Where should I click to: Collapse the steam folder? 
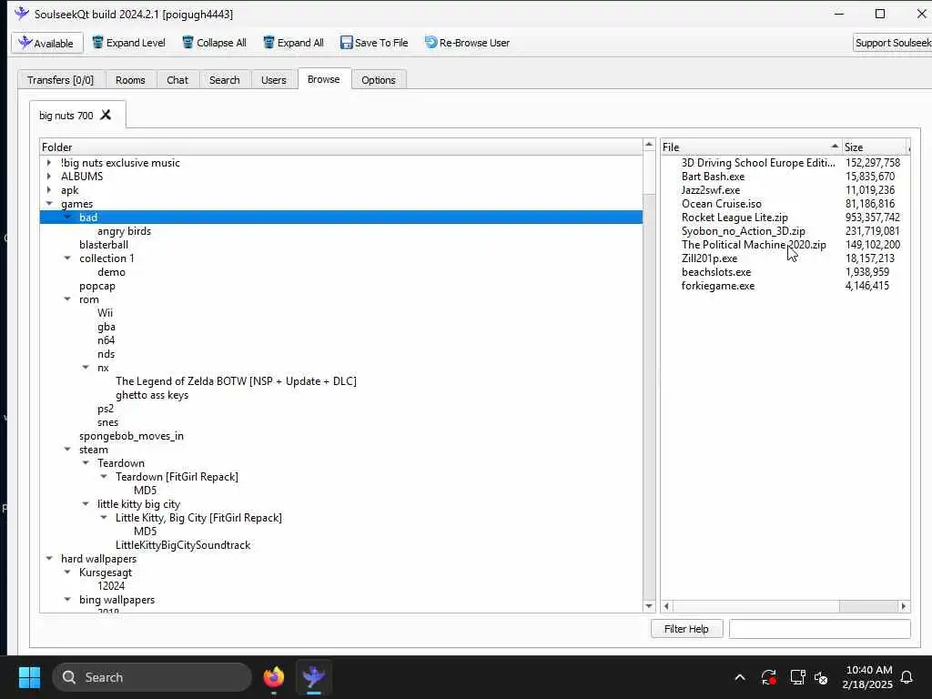[67, 450]
